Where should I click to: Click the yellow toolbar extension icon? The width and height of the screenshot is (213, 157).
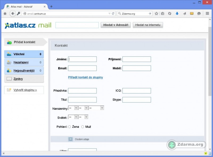point(192,14)
